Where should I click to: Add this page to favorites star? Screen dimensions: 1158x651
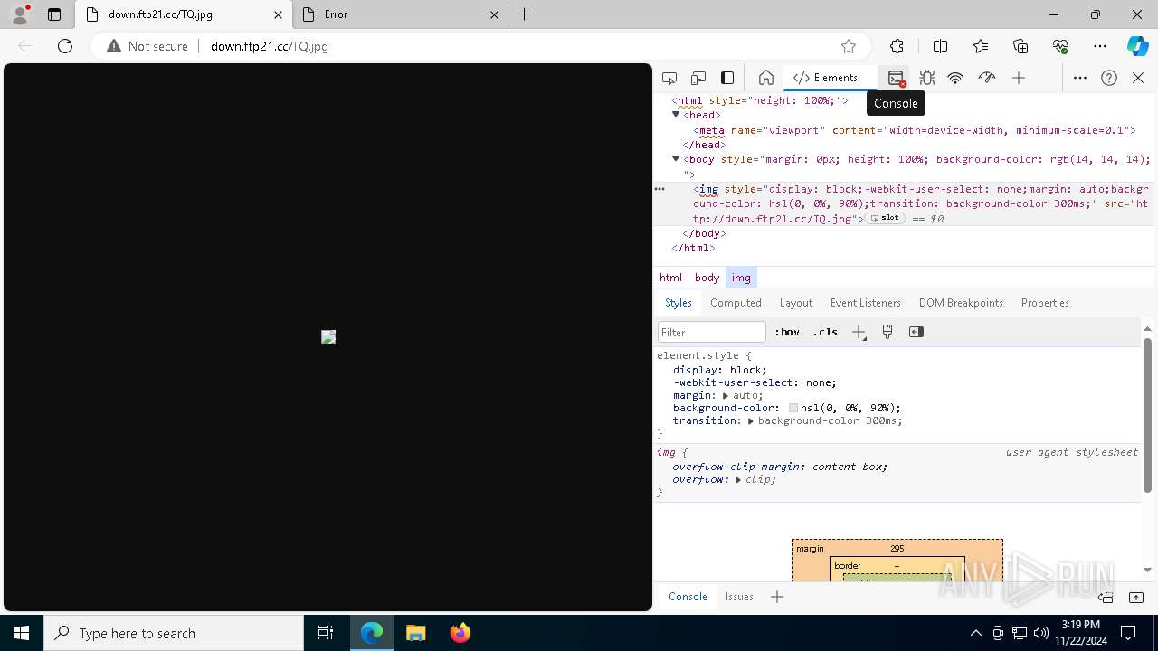click(848, 46)
